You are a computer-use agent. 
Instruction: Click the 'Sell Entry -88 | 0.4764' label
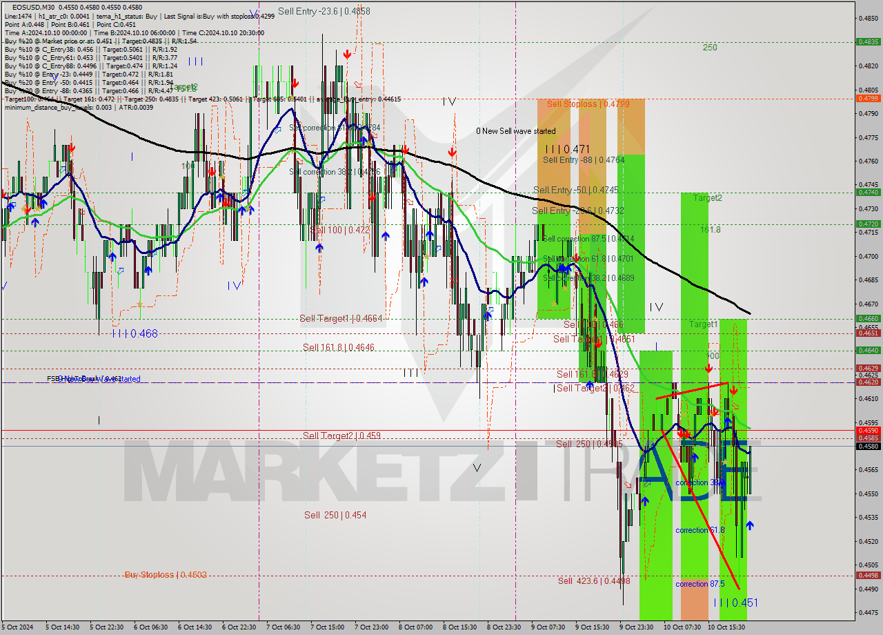coord(584,160)
